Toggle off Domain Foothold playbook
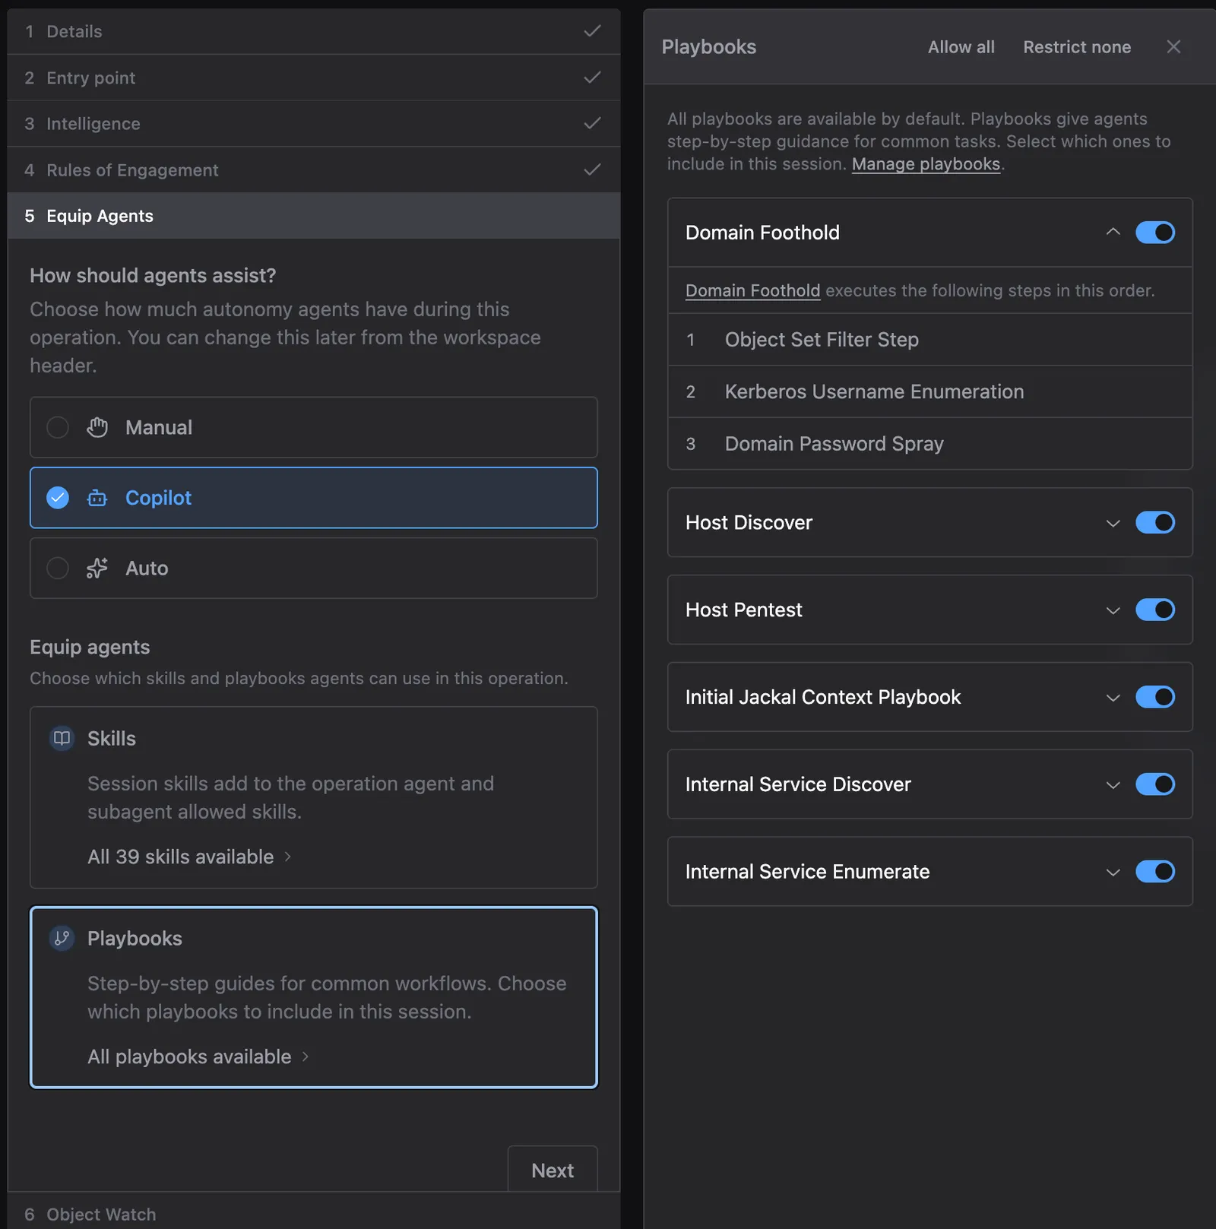This screenshot has width=1216, height=1229. pos(1155,233)
